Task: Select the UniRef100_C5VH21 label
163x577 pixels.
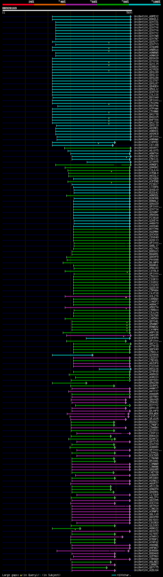Action: [x=146, y=453]
